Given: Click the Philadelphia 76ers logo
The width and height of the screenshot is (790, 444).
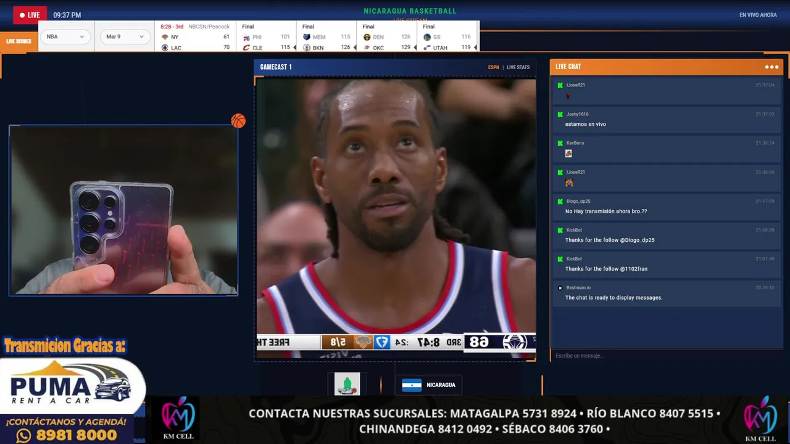Looking at the screenshot, I should (x=246, y=37).
